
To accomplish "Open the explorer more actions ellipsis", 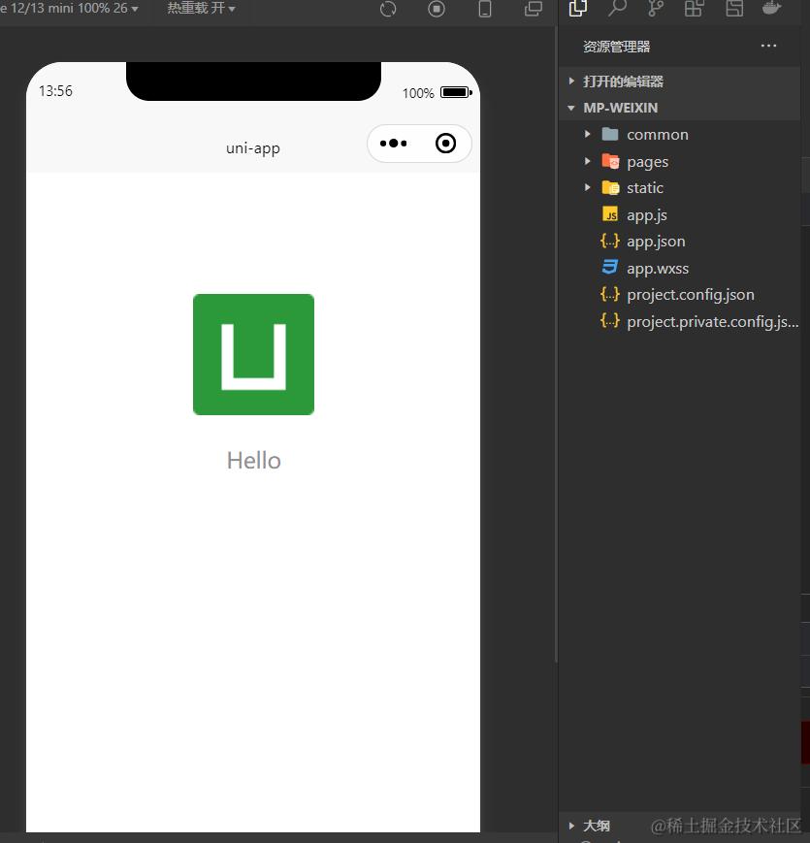I will 768,46.
